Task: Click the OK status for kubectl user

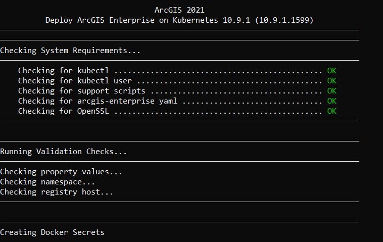Action: tap(331, 81)
